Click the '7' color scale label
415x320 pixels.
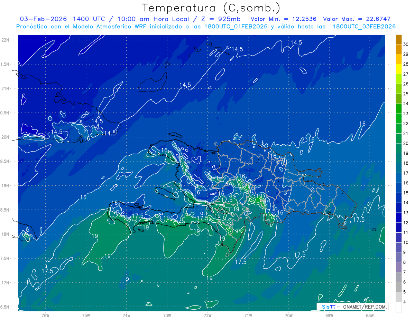[405, 272]
